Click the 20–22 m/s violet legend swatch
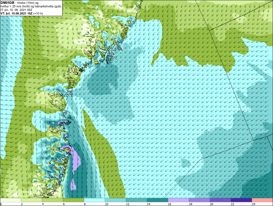 (x=220, y=200)
